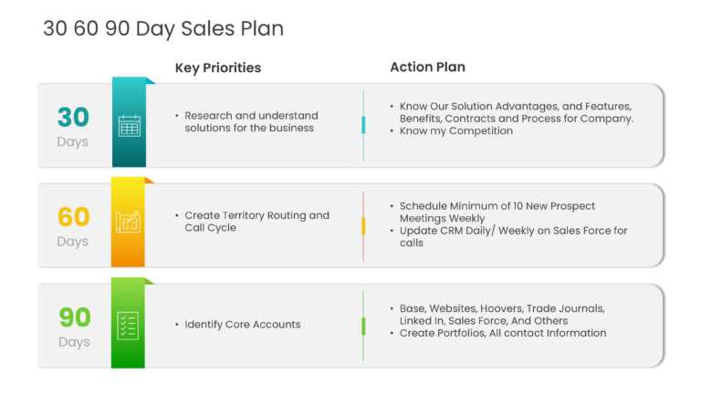Click 'Research and understand solutions' text
This screenshot has width=701, height=394.
click(250, 121)
